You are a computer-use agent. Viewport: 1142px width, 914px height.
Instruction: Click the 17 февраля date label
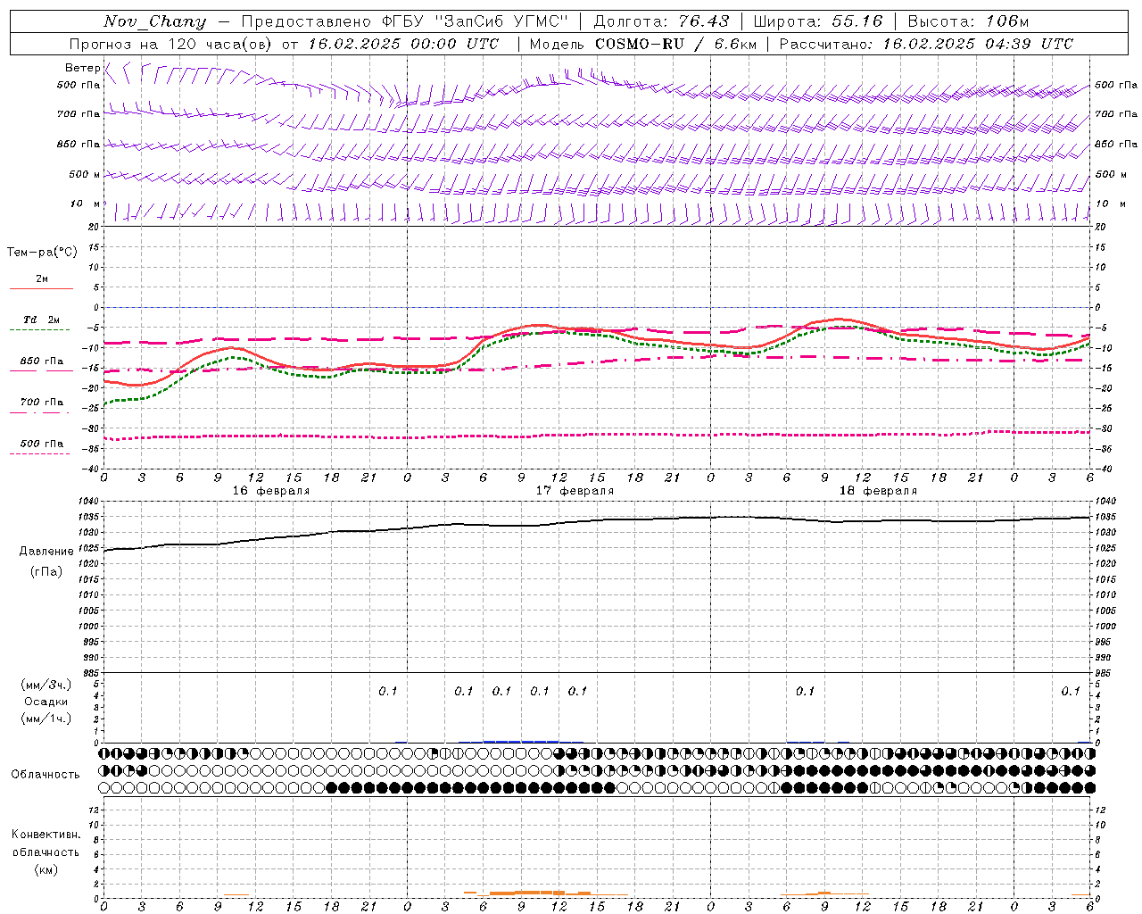tap(575, 491)
